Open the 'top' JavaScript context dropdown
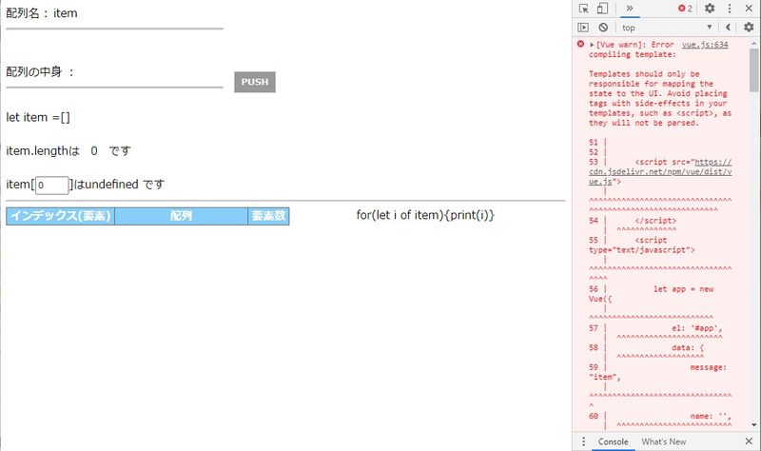This screenshot has width=761, height=451. click(x=666, y=28)
